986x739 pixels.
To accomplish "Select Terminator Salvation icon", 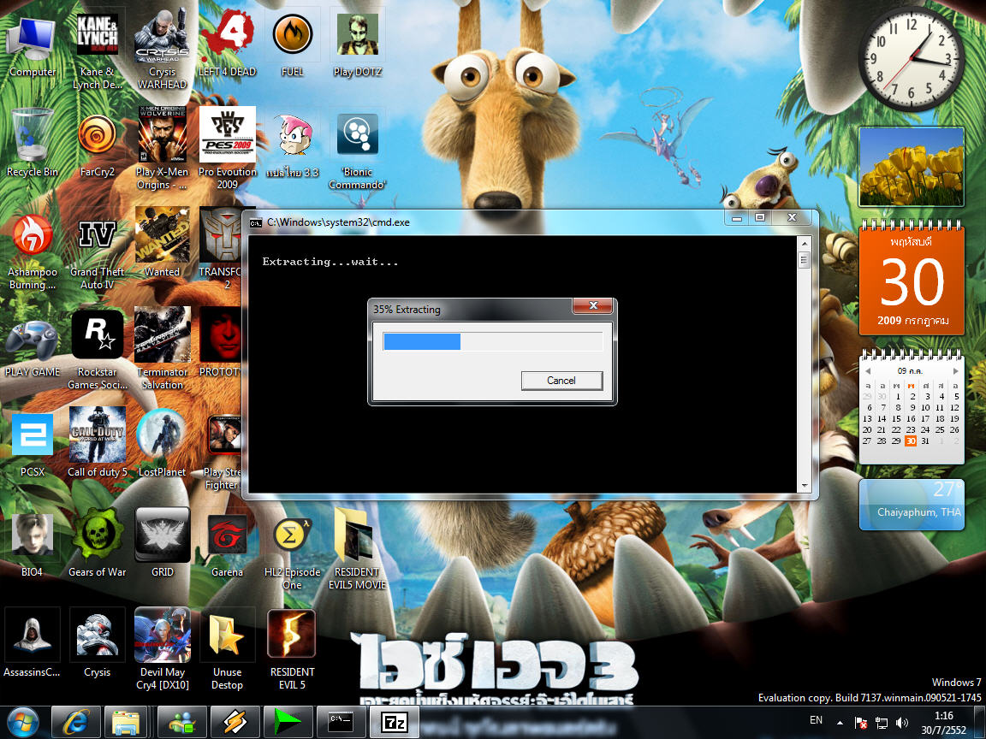I will (x=162, y=348).
